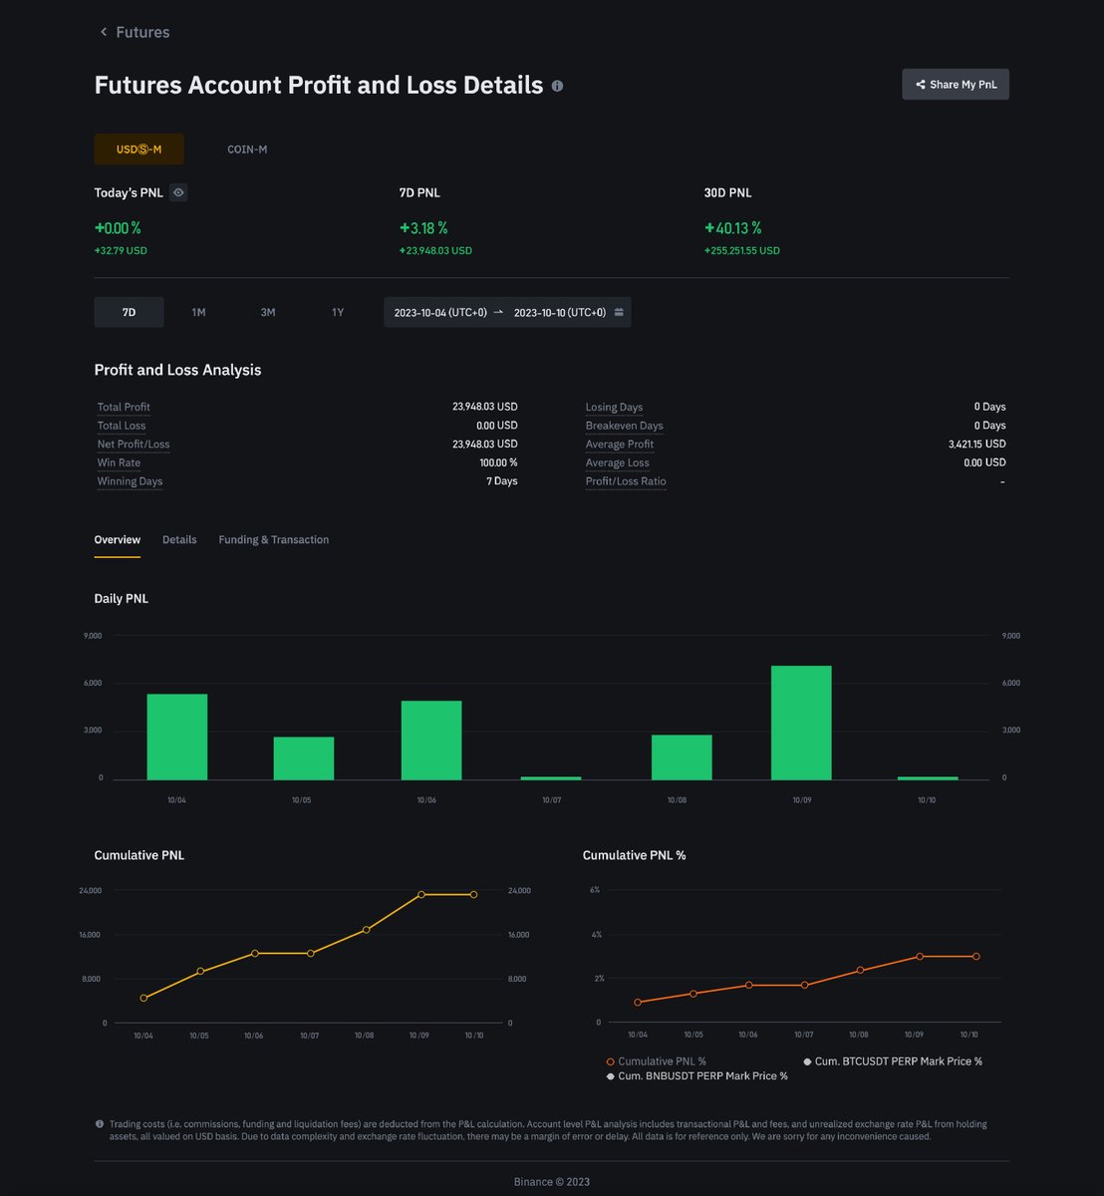
Task: Click the Losing Days label
Action: (614, 407)
